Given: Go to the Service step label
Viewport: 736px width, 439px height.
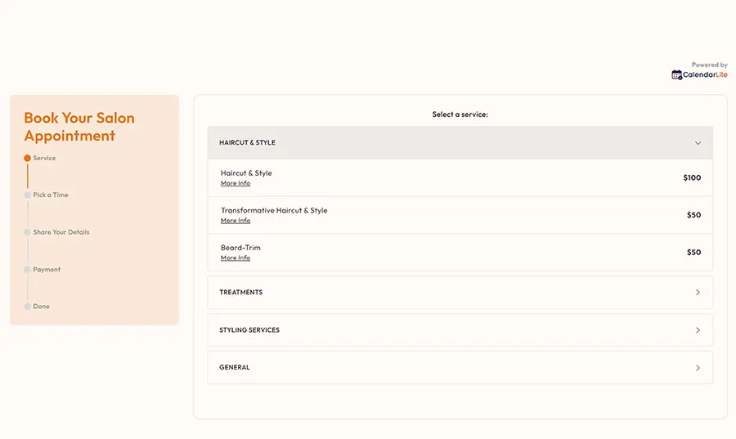Looking at the screenshot, I should point(44,158).
